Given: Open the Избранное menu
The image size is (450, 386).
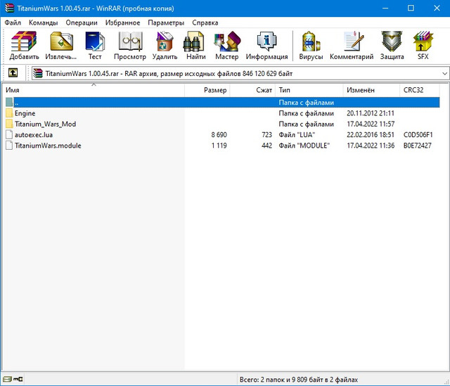Looking at the screenshot, I should point(122,22).
